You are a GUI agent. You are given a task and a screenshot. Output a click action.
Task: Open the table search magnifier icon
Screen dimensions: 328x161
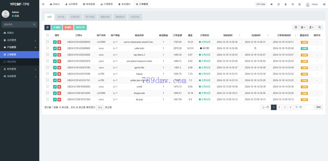click(x=320, y=28)
